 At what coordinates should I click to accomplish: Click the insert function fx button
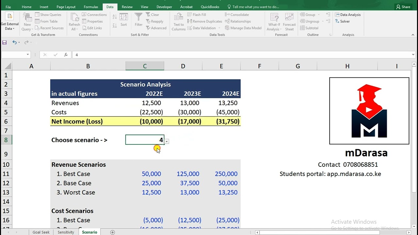[66, 55]
